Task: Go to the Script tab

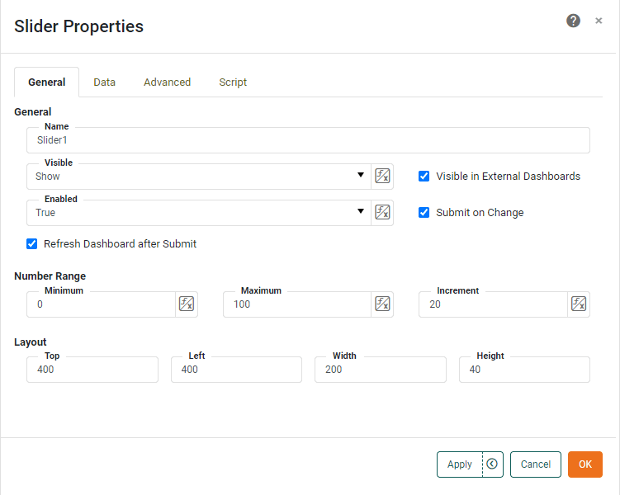Action: click(233, 82)
